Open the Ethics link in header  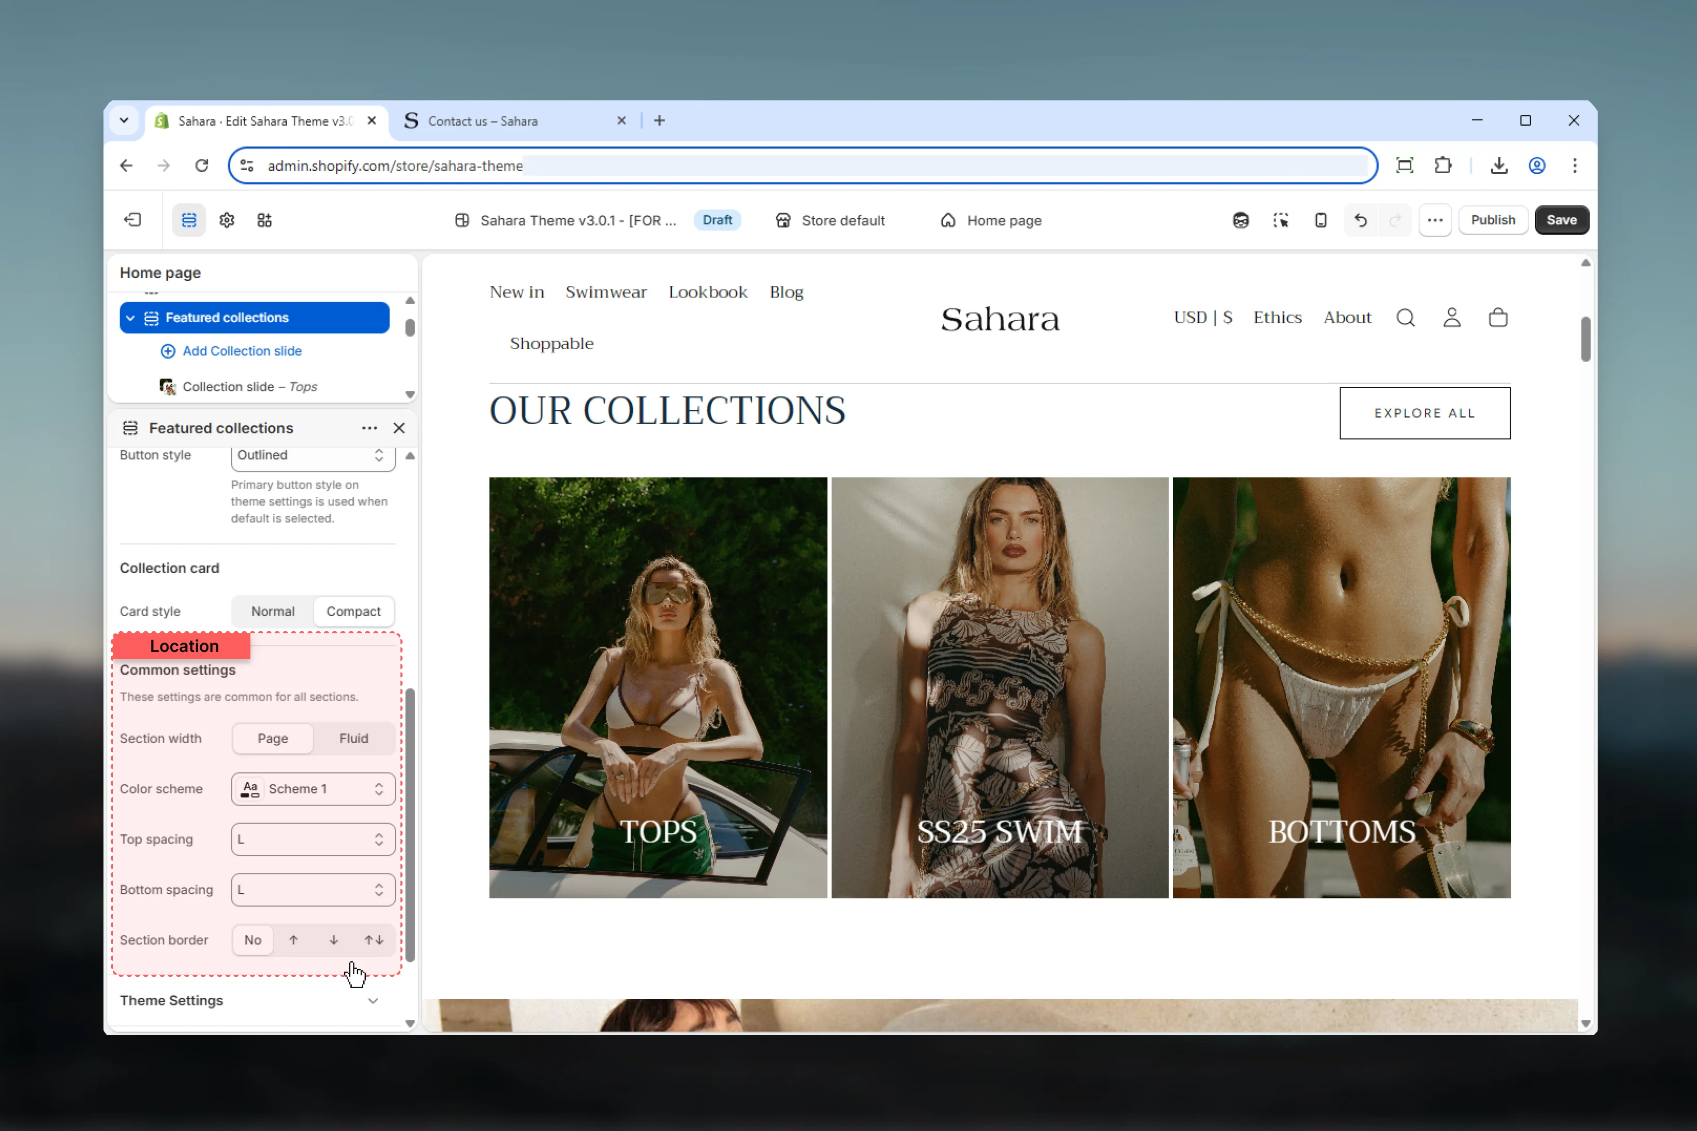tap(1276, 317)
